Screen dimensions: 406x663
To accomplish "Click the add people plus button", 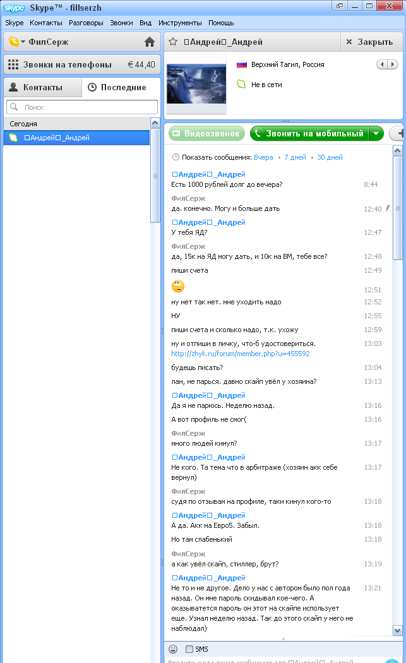I will click(x=398, y=134).
